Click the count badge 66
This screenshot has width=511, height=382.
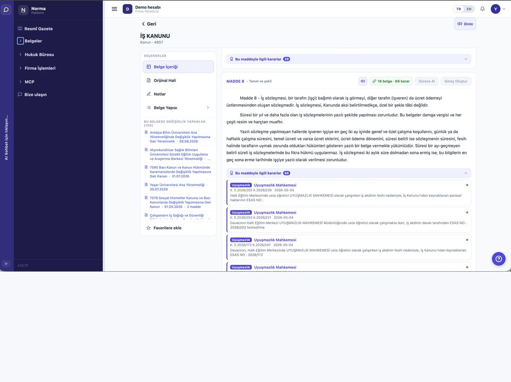click(x=287, y=173)
